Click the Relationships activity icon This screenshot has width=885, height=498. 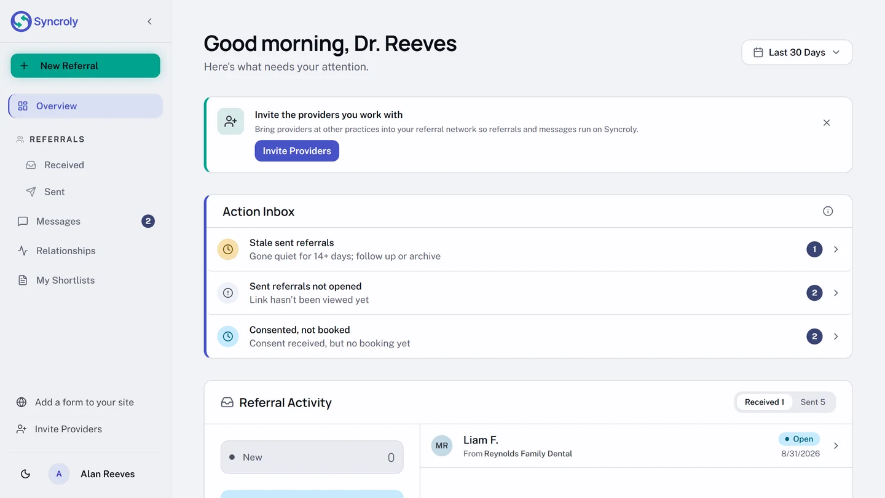click(23, 251)
